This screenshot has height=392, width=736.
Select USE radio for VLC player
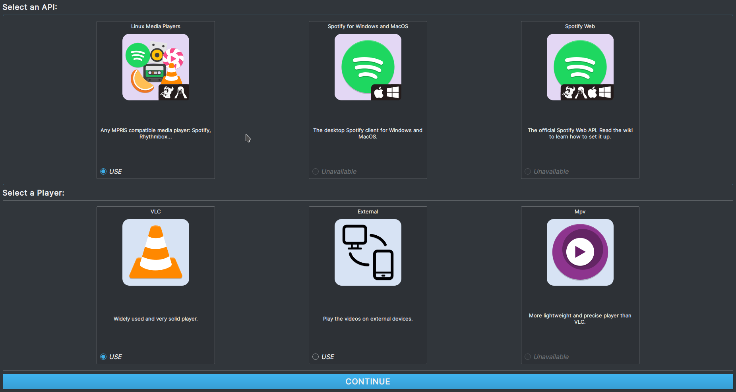103,357
